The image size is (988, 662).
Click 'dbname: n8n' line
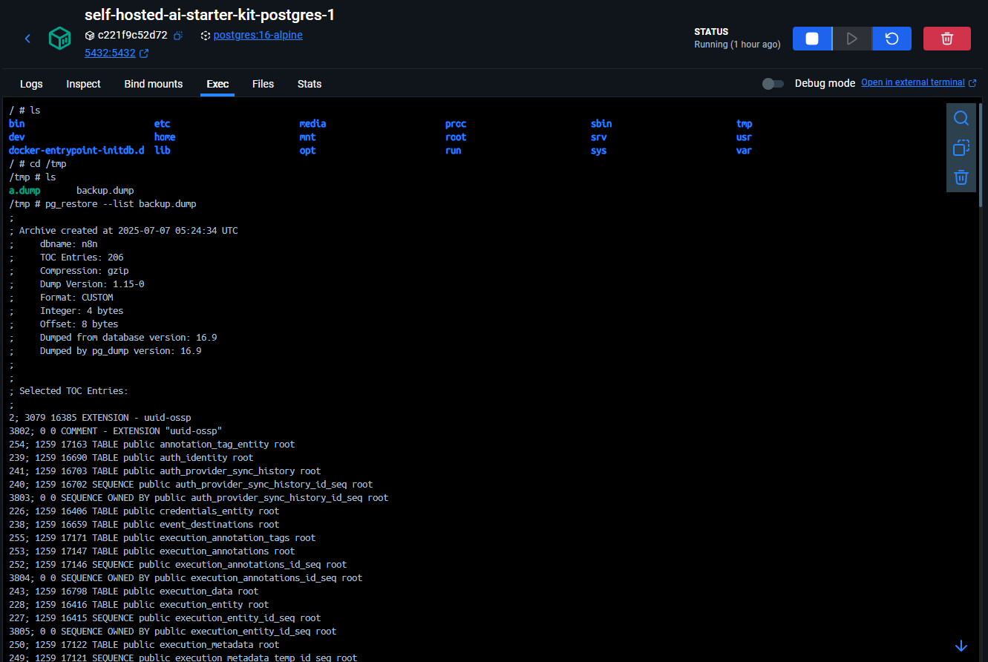tap(68, 244)
